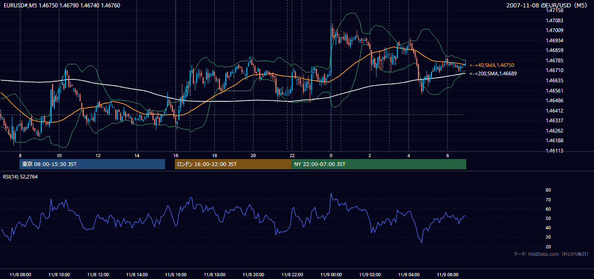This screenshot has width=594, height=279.
Task: Click the London 16:00-22:00 JST session bar
Action: pos(233,164)
